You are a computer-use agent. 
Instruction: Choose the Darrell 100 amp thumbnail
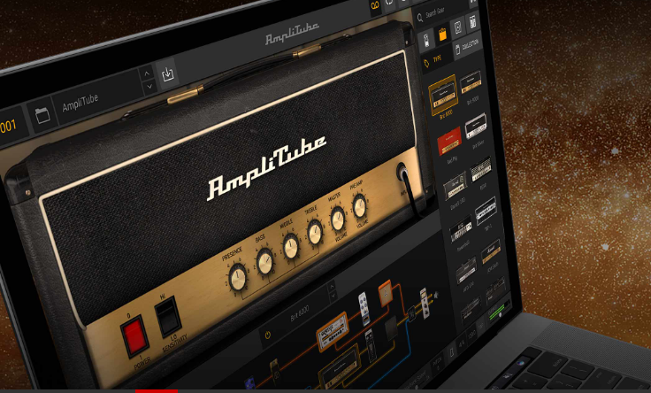click(x=455, y=186)
